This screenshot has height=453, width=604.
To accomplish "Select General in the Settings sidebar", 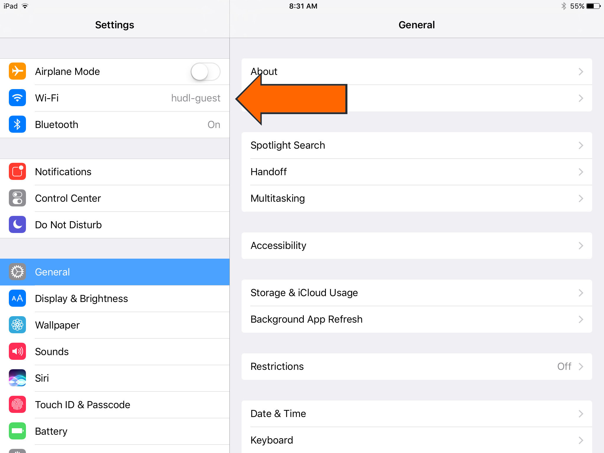I will click(x=115, y=272).
